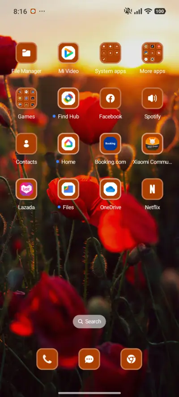Tap the Wi-Fi status icon
179x397 pixels.
(x=148, y=11)
